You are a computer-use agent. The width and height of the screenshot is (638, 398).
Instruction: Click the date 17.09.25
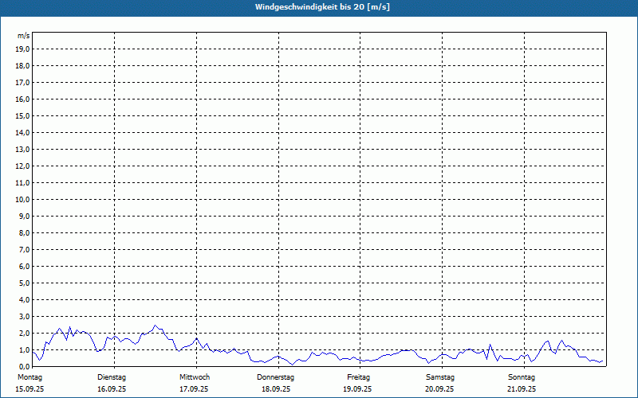click(x=194, y=389)
